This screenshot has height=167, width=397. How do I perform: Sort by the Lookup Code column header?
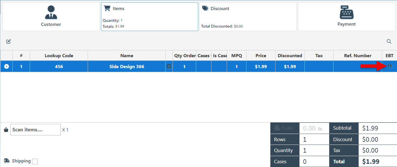coord(59,56)
